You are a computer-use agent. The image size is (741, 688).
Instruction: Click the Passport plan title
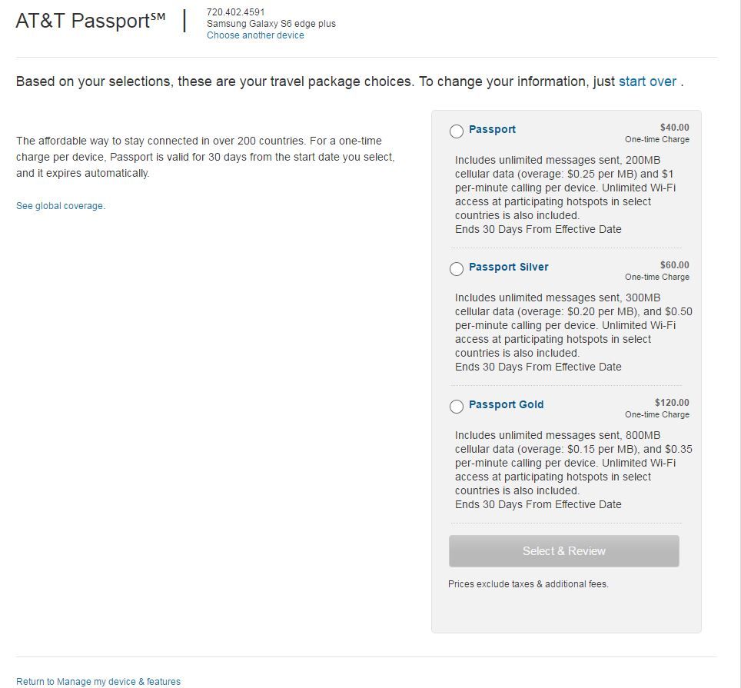[492, 129]
